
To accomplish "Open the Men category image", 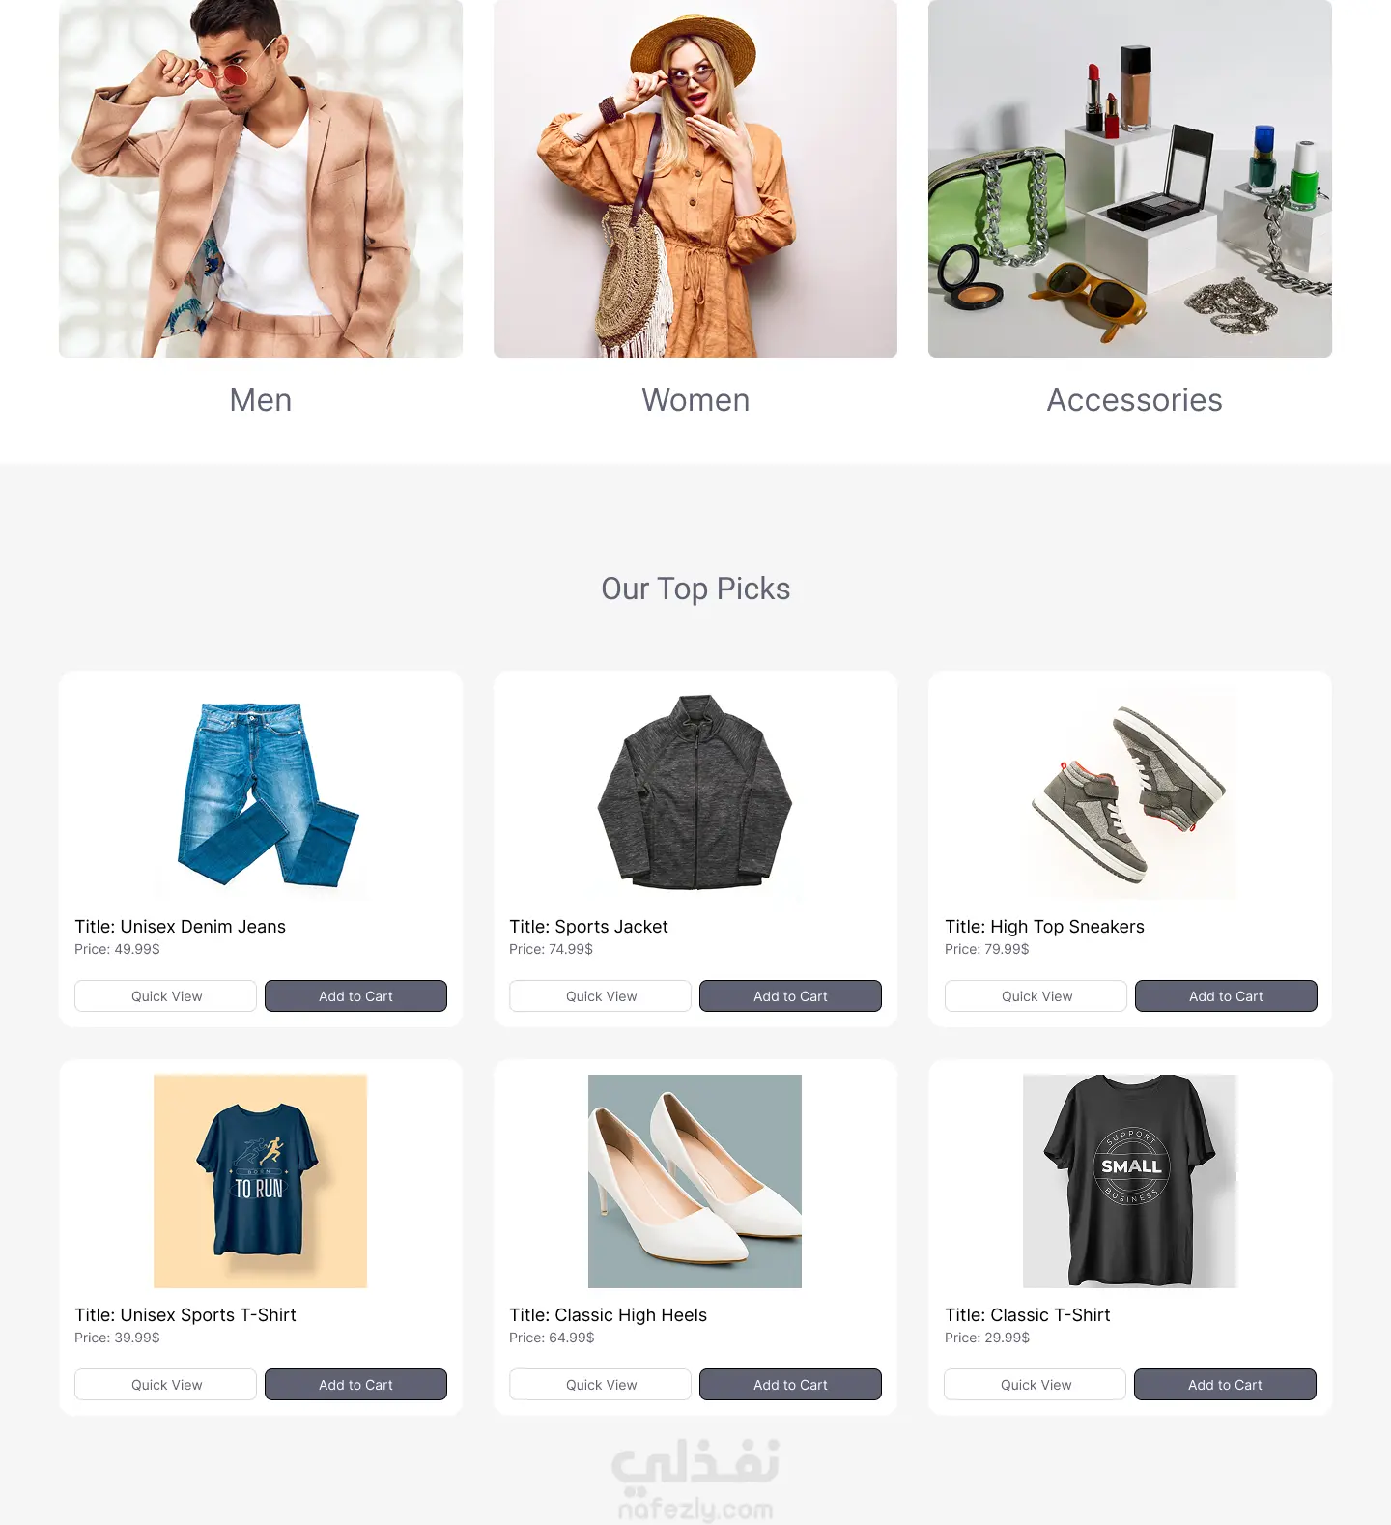I will tap(261, 179).
